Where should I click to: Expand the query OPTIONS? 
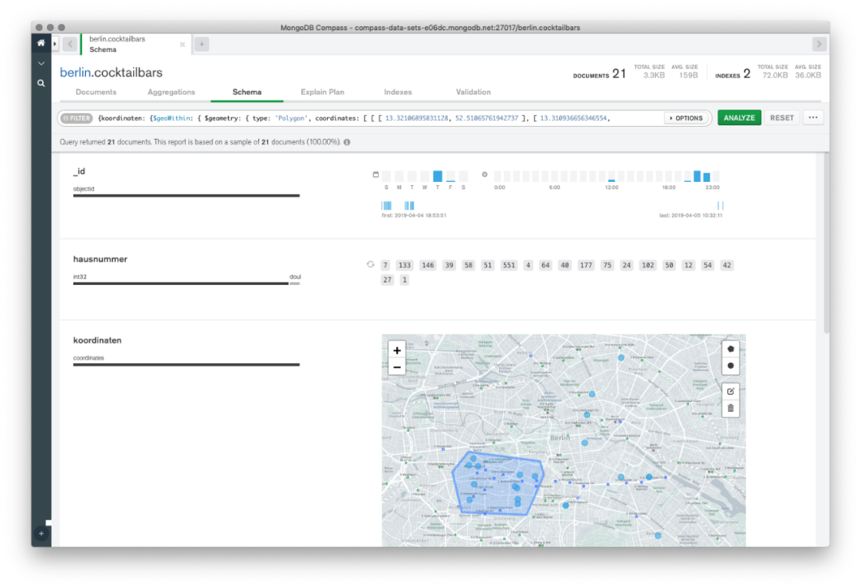pyautogui.click(x=686, y=118)
